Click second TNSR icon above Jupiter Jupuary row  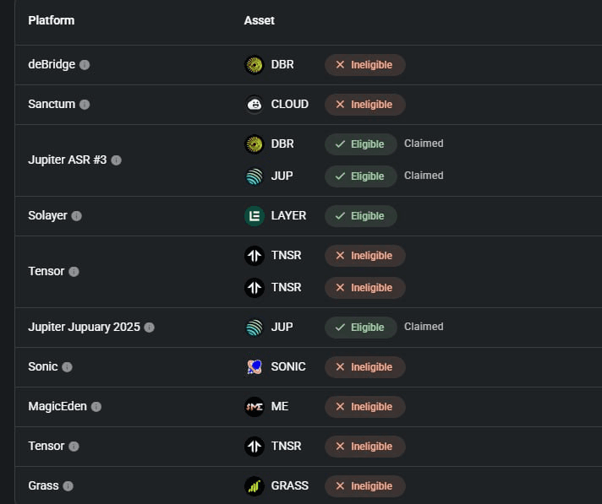(254, 288)
